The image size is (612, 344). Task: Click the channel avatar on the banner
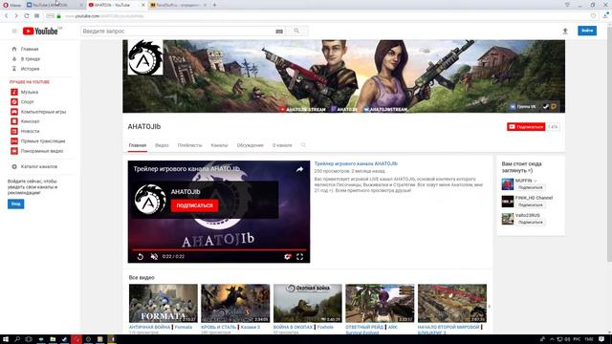click(145, 57)
